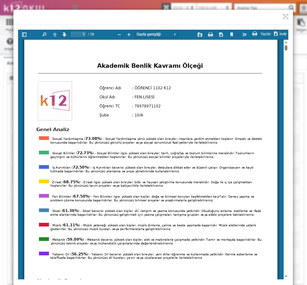Click the TC number 78978971102

tap(148, 106)
